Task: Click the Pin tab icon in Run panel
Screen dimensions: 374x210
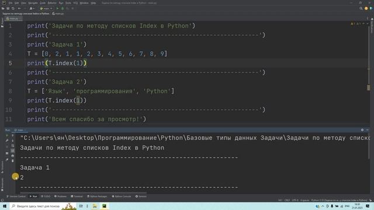Action: point(7,160)
